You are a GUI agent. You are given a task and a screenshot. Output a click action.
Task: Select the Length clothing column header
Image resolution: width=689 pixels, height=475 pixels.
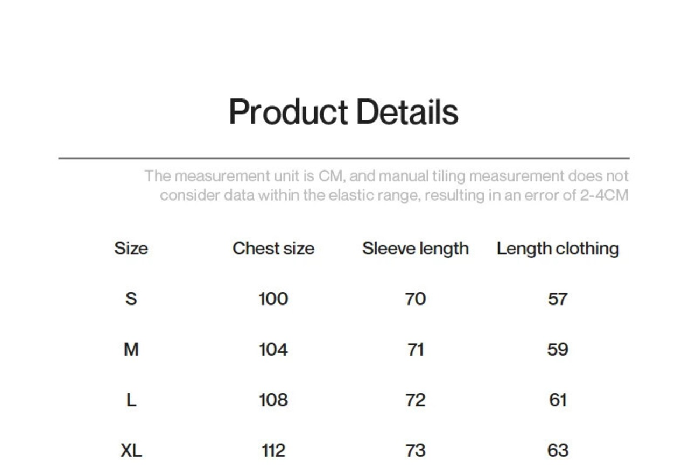pos(558,249)
